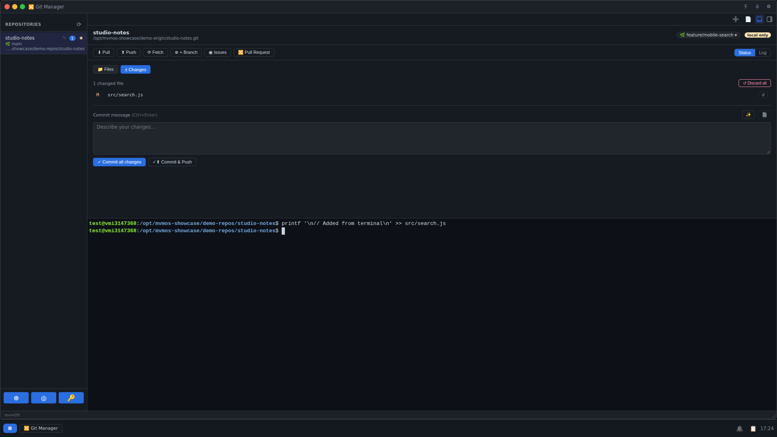This screenshot has width=777, height=437.
Task: Open notifications bell in system tray
Action: pos(739,429)
